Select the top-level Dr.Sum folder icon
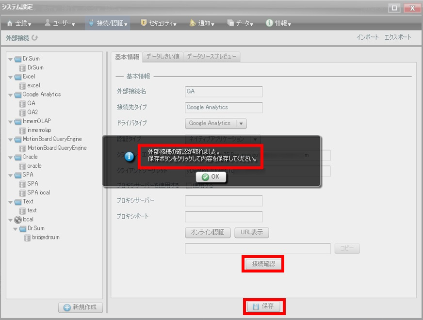Image resolution: width=423 pixels, height=320 pixels. coord(18,59)
